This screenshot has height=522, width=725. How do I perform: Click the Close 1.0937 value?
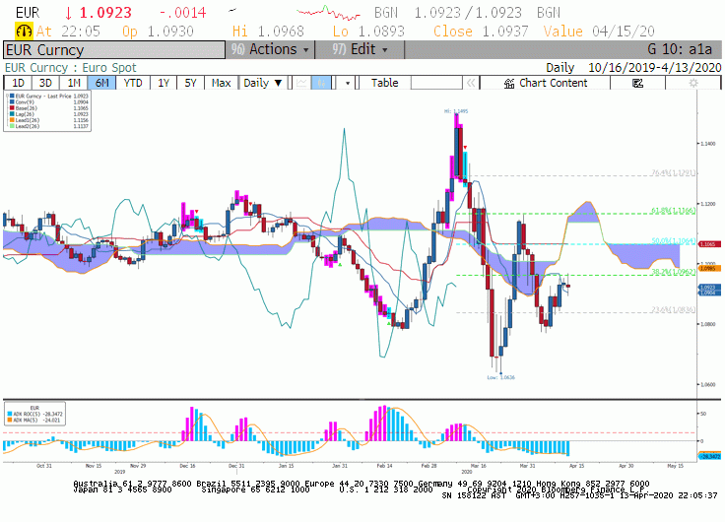481,32
